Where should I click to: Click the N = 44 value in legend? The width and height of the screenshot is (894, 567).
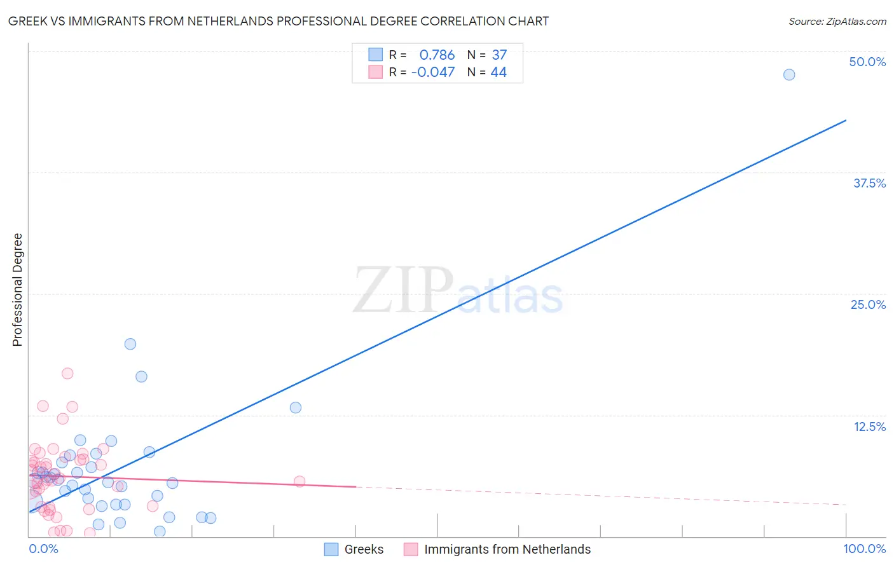487,72
